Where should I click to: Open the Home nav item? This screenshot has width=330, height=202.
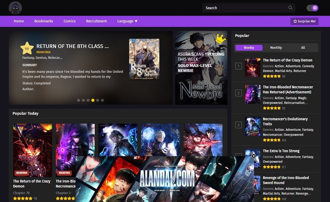19,21
